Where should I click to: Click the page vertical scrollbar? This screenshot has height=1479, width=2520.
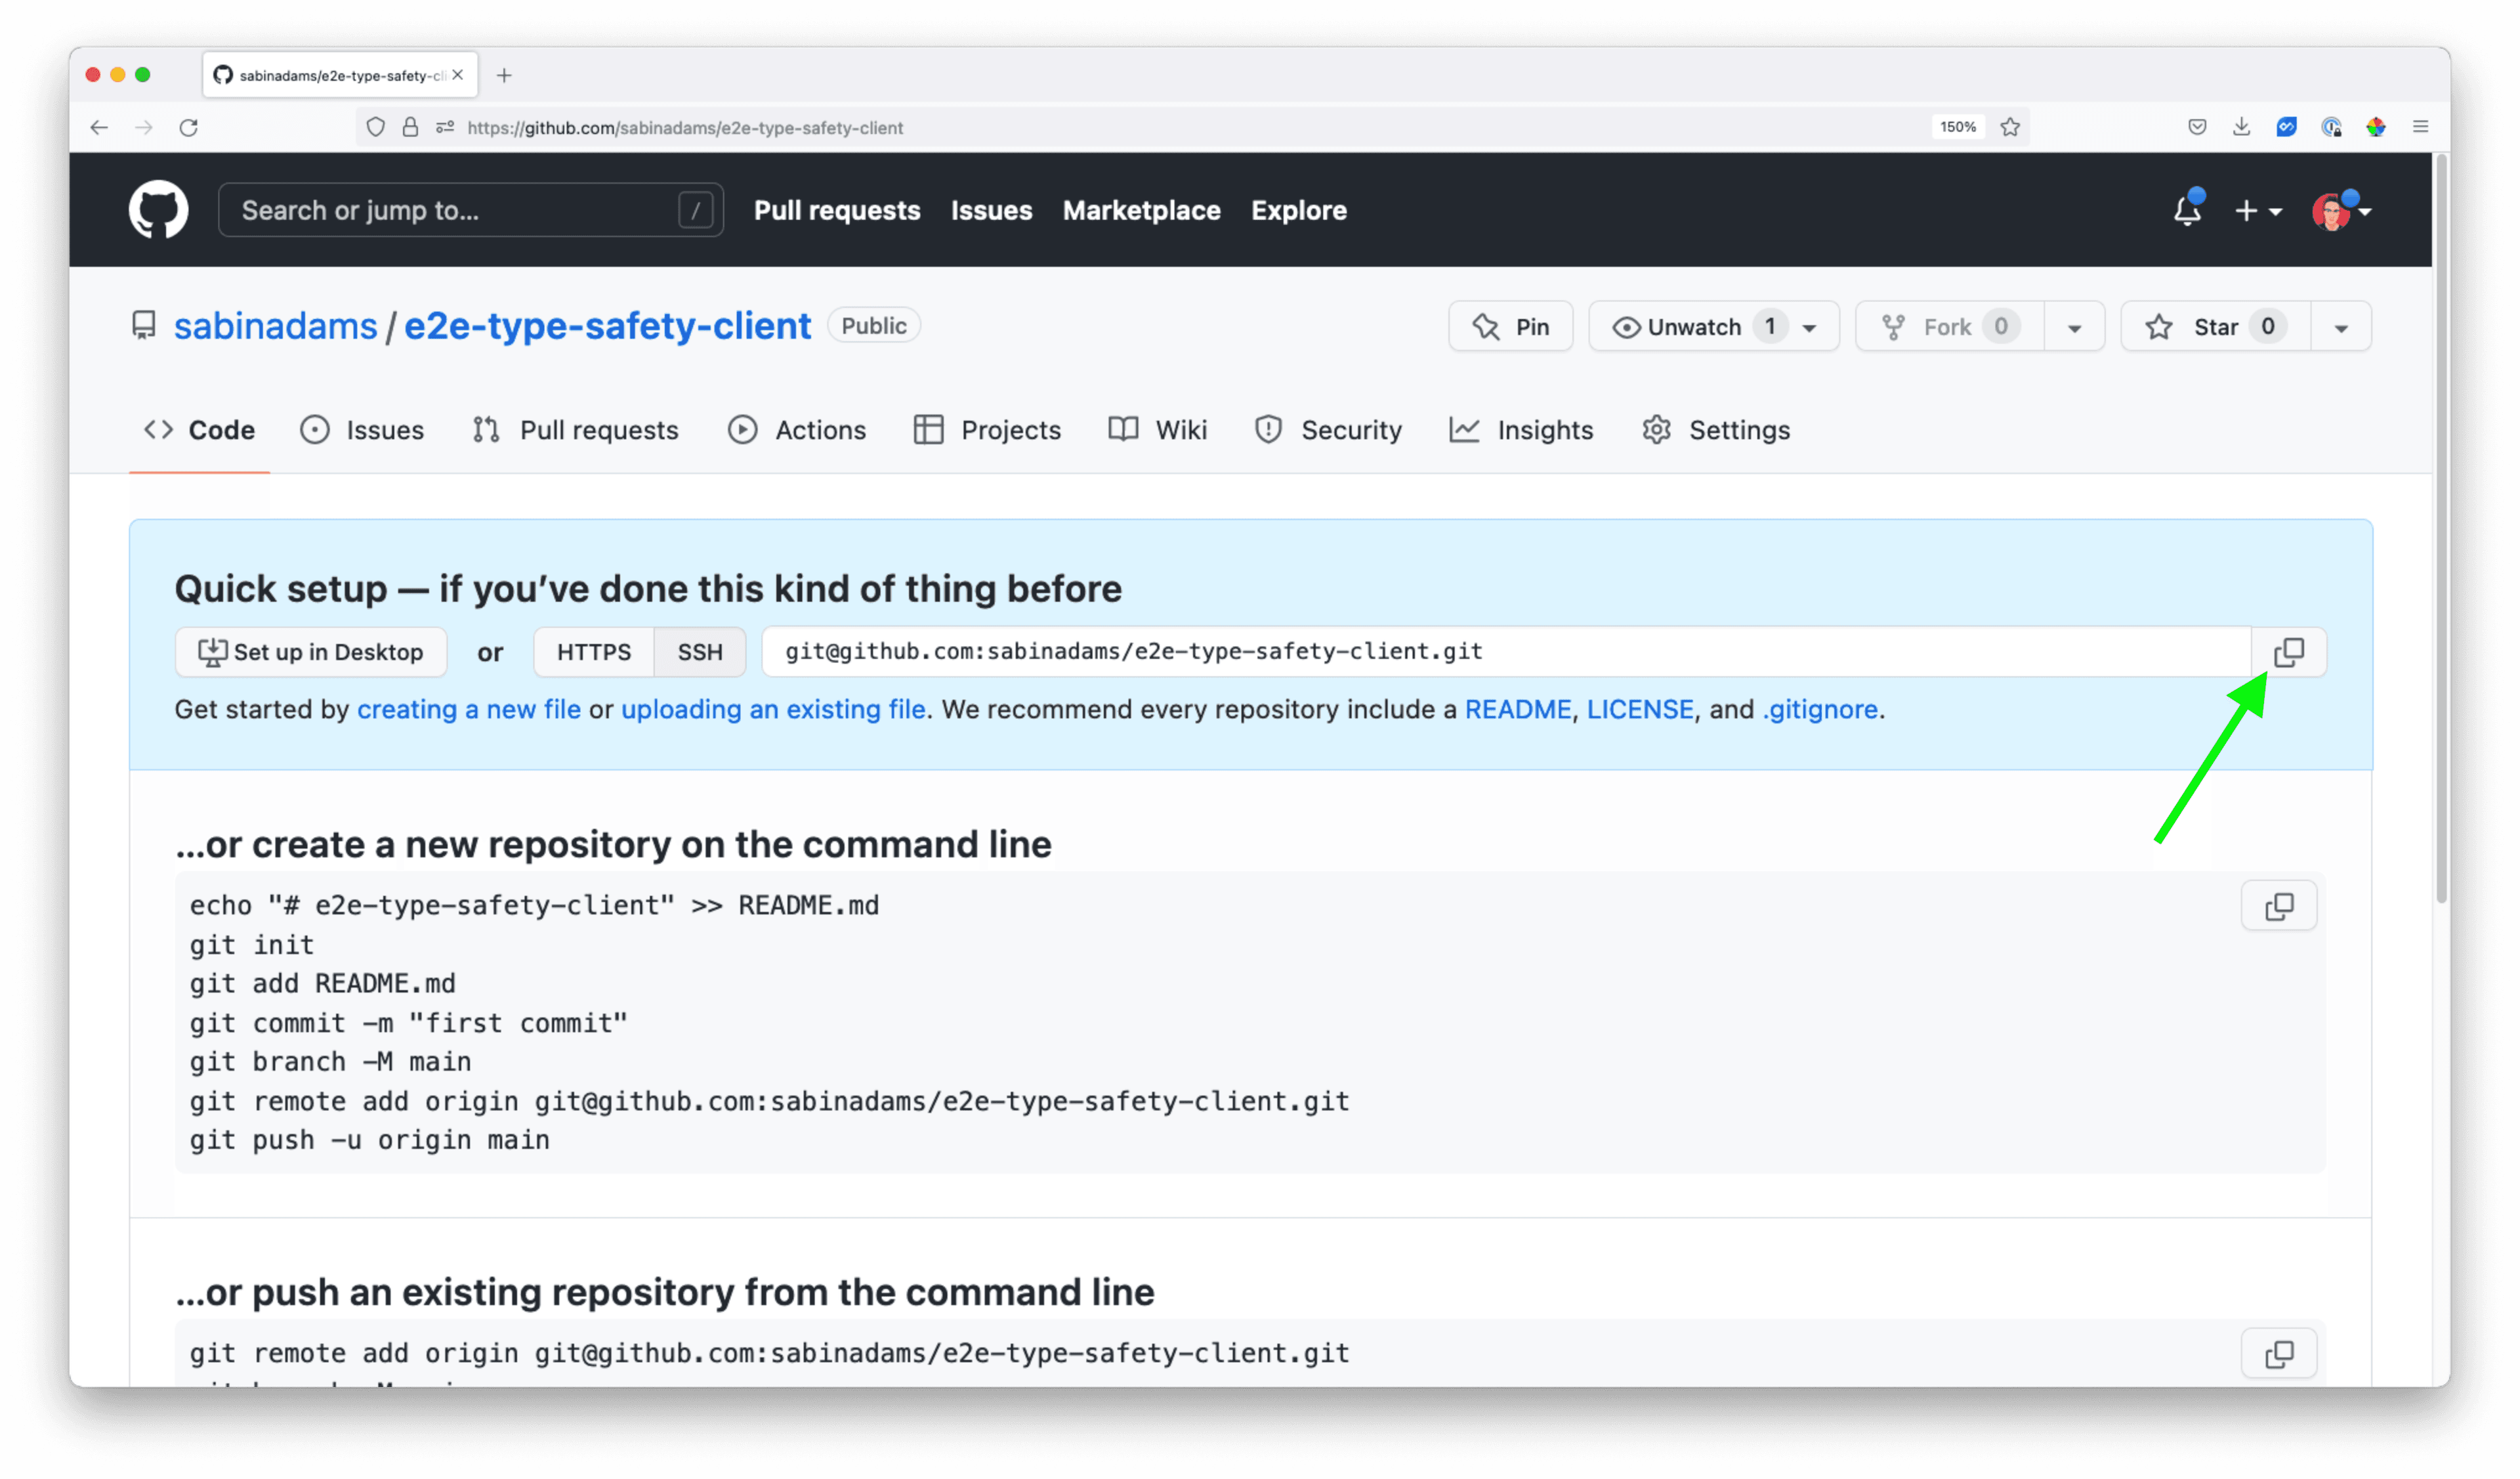coord(2440,530)
